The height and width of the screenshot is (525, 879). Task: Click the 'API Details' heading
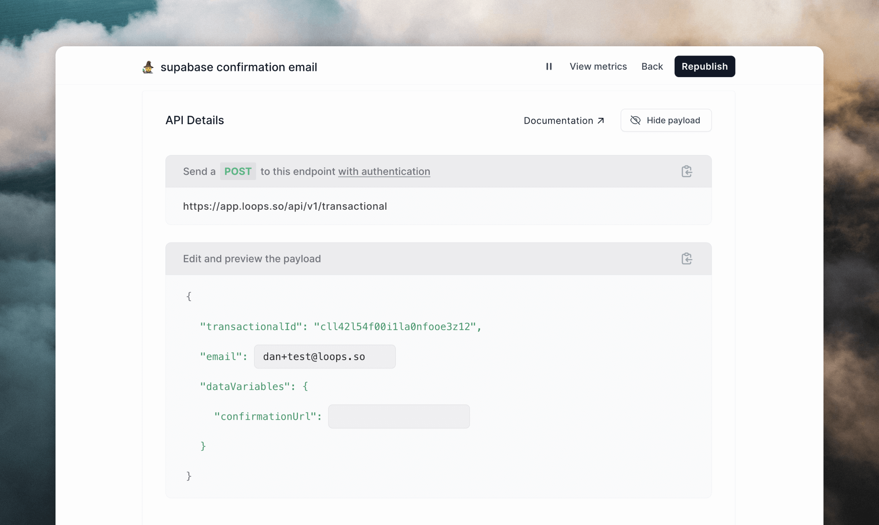pyautogui.click(x=195, y=120)
